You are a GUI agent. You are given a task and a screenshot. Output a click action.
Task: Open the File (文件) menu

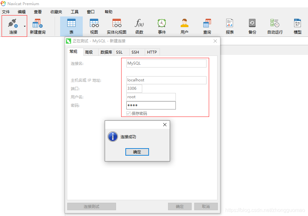click(x=6, y=12)
